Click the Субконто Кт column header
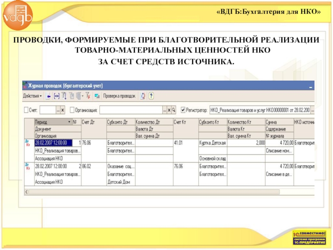Screen dimensions: 333x250 pos(213,122)
